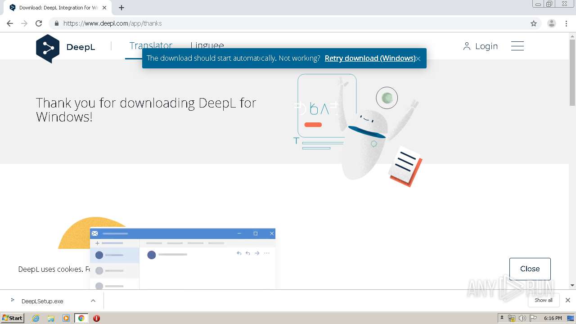
Task: Close the DeepL download tab
Action: point(104,8)
